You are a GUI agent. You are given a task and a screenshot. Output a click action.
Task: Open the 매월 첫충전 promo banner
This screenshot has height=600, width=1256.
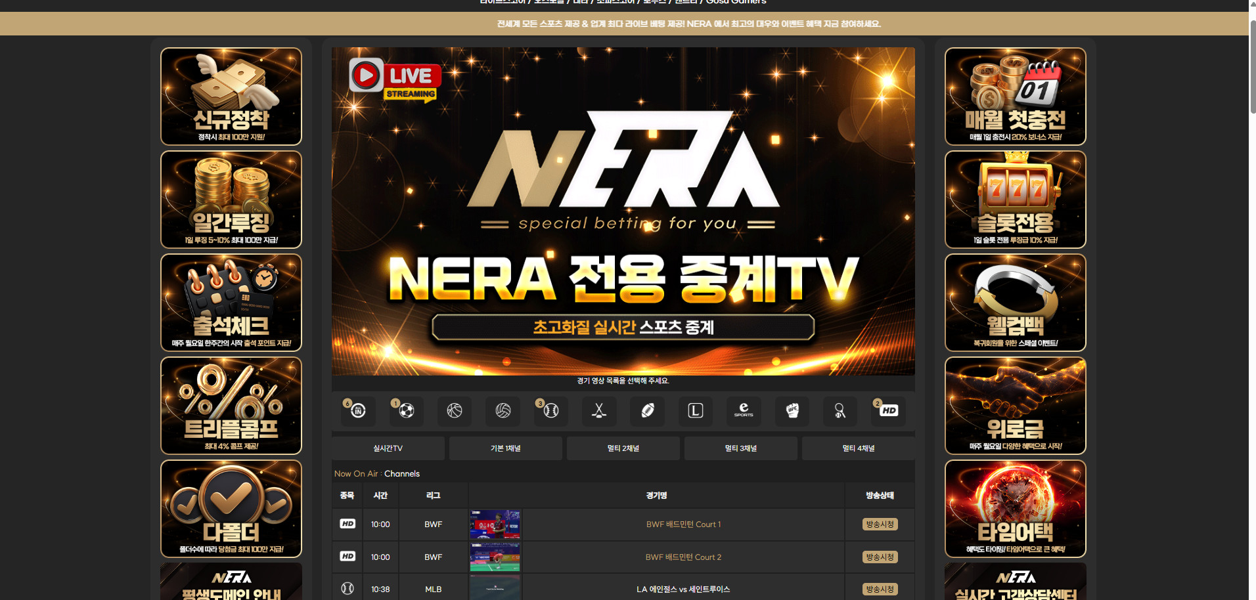coord(1016,96)
